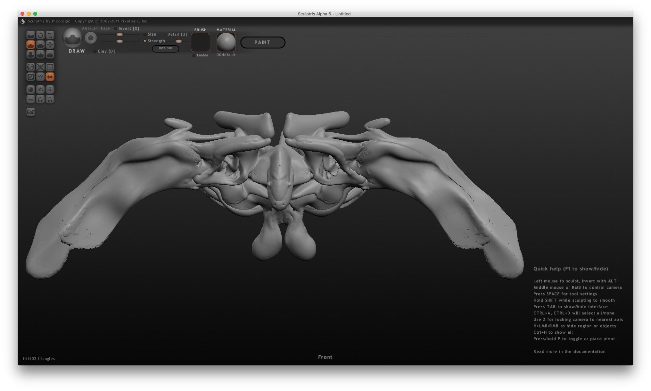The width and height of the screenshot is (651, 391).
Task: Select the Smooth brush tool
Action: pos(50,54)
